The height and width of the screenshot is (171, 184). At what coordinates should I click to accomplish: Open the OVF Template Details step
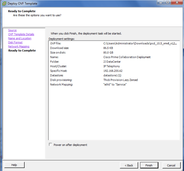(21, 34)
